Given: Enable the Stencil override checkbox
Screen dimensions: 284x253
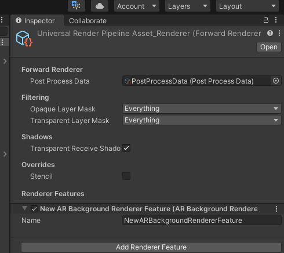Looking at the screenshot, I should pyautogui.click(x=126, y=176).
